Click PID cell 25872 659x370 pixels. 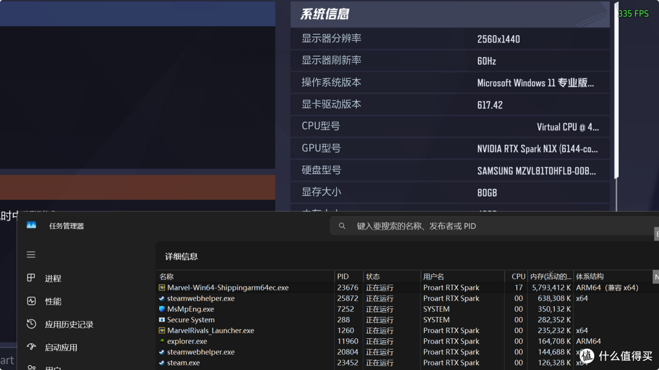tap(348, 299)
